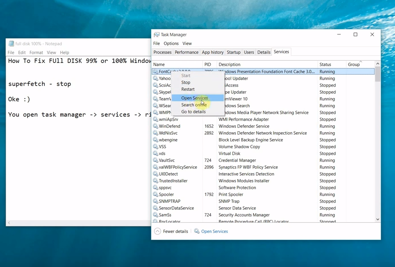Open the Startup tab
395x267 pixels.
coord(233,52)
